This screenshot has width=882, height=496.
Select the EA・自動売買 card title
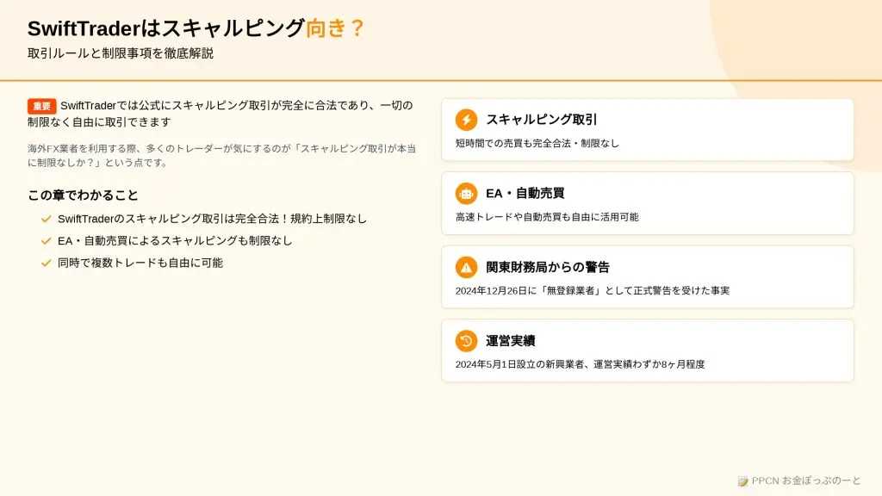pos(525,194)
